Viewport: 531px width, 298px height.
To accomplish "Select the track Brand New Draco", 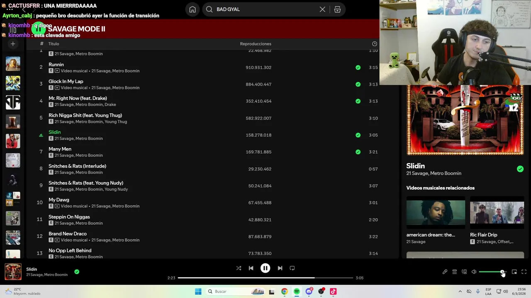I will [68, 234].
